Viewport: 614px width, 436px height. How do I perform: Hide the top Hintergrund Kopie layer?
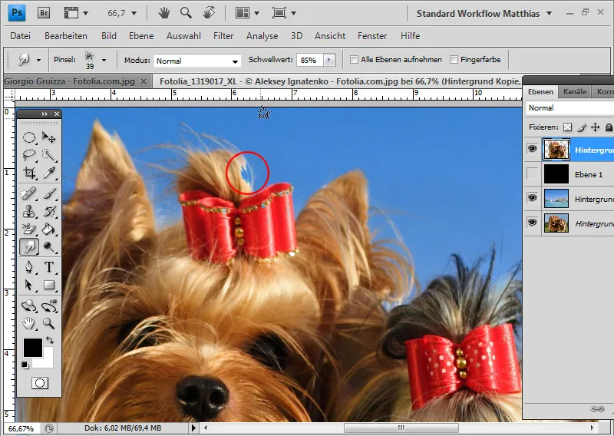point(532,149)
